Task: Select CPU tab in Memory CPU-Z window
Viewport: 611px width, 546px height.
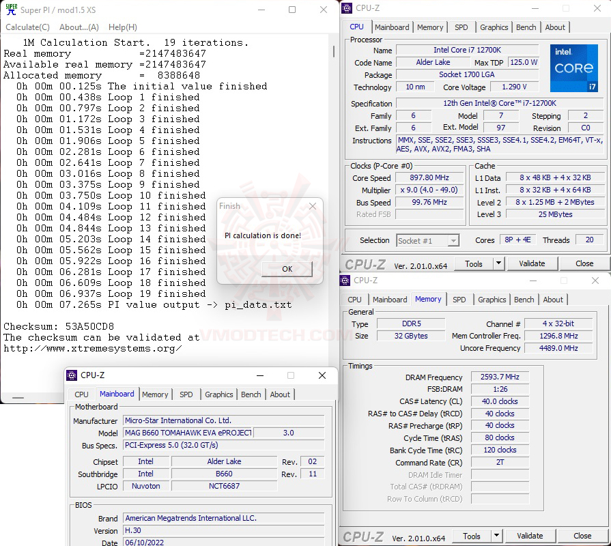Action: pos(354,300)
